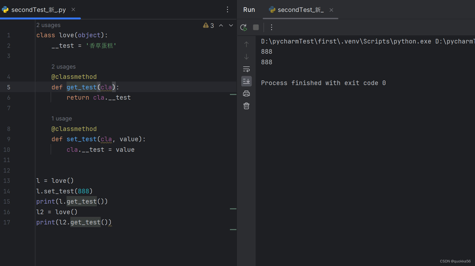
Task: Click the print console output icon
Action: [246, 94]
